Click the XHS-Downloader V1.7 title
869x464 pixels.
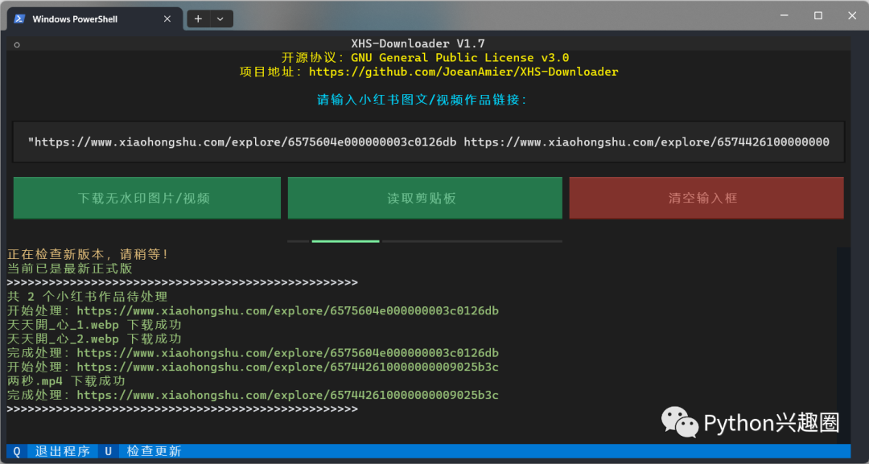point(418,43)
